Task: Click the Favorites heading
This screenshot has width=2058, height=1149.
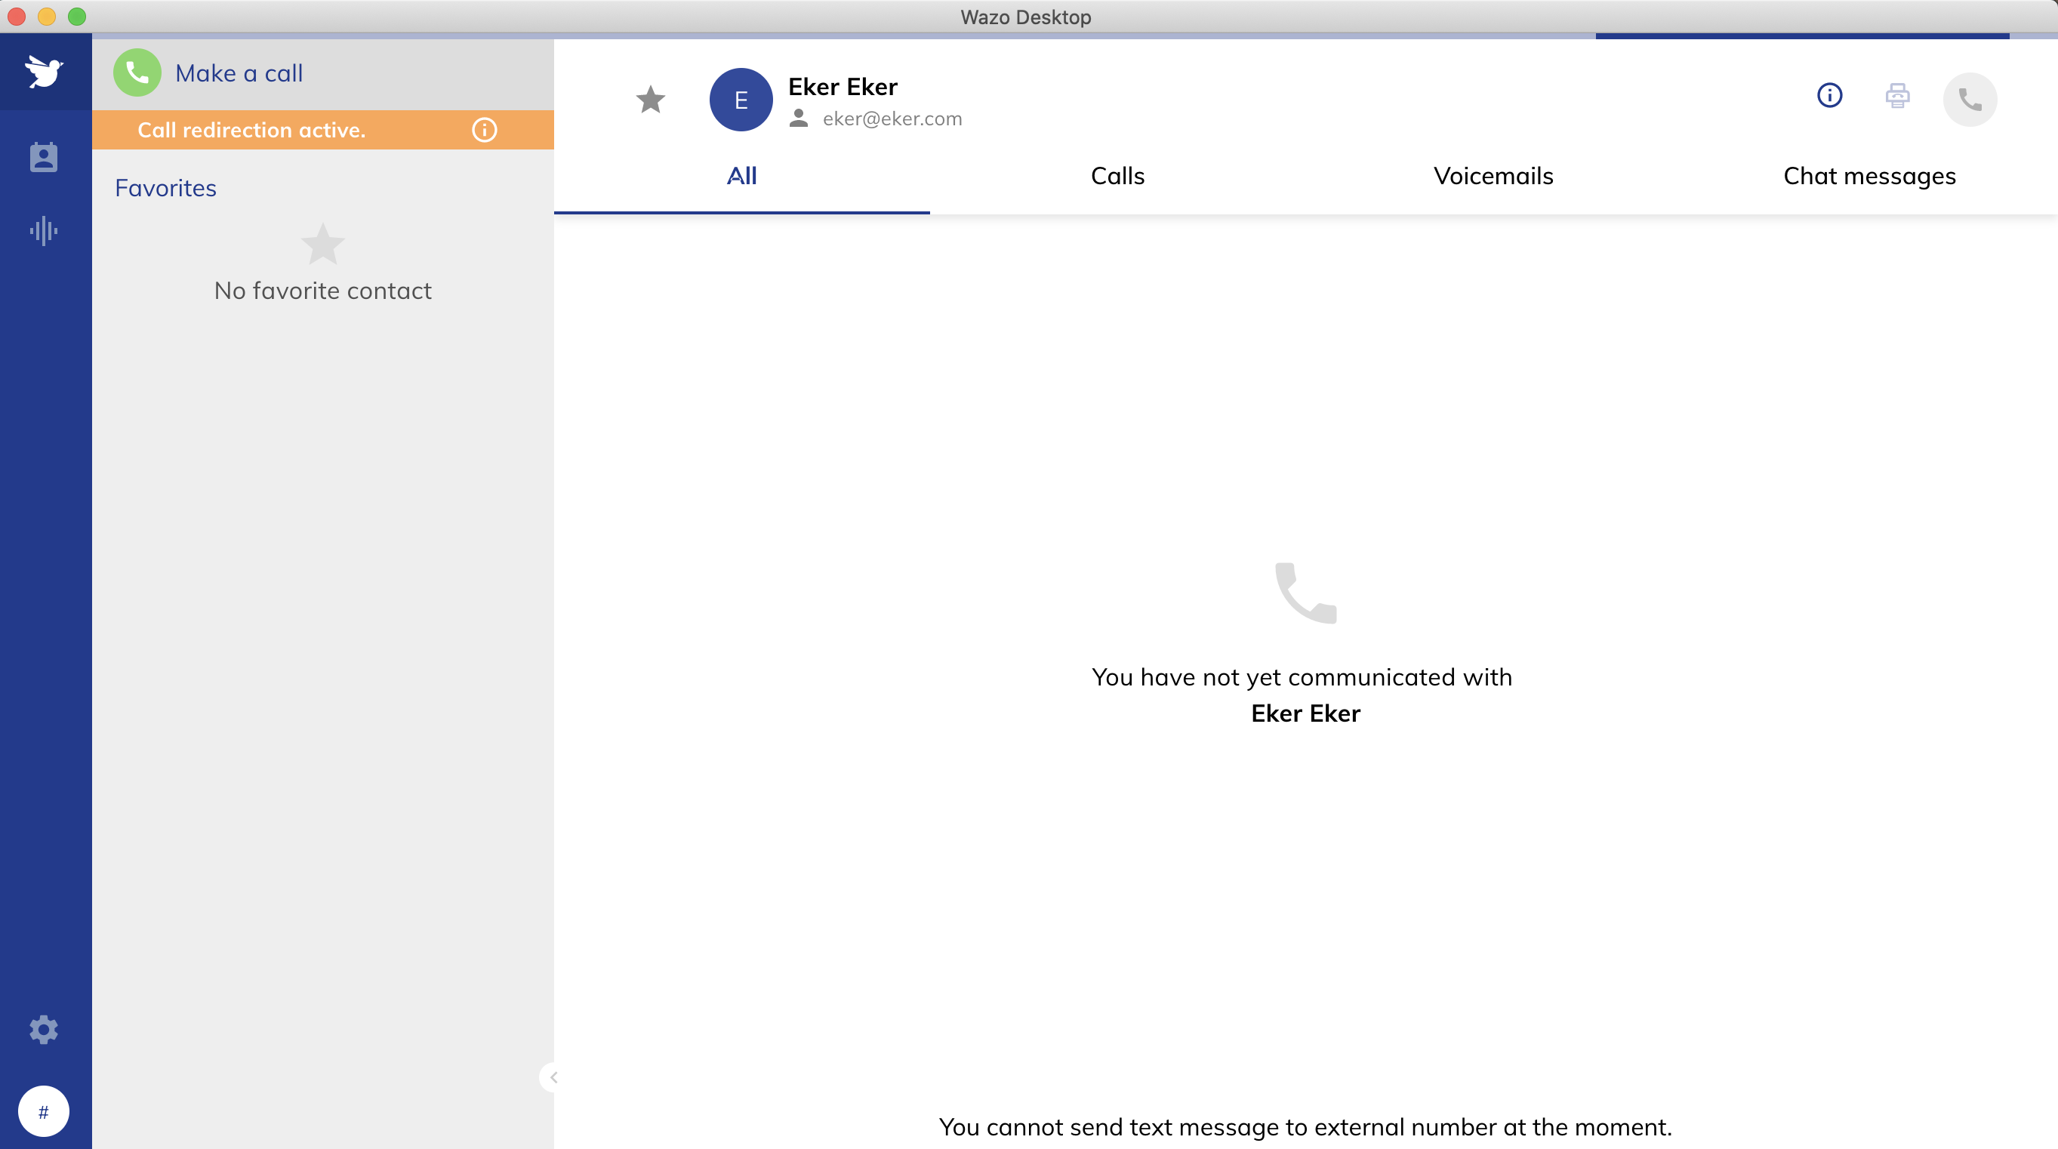Action: click(x=165, y=189)
